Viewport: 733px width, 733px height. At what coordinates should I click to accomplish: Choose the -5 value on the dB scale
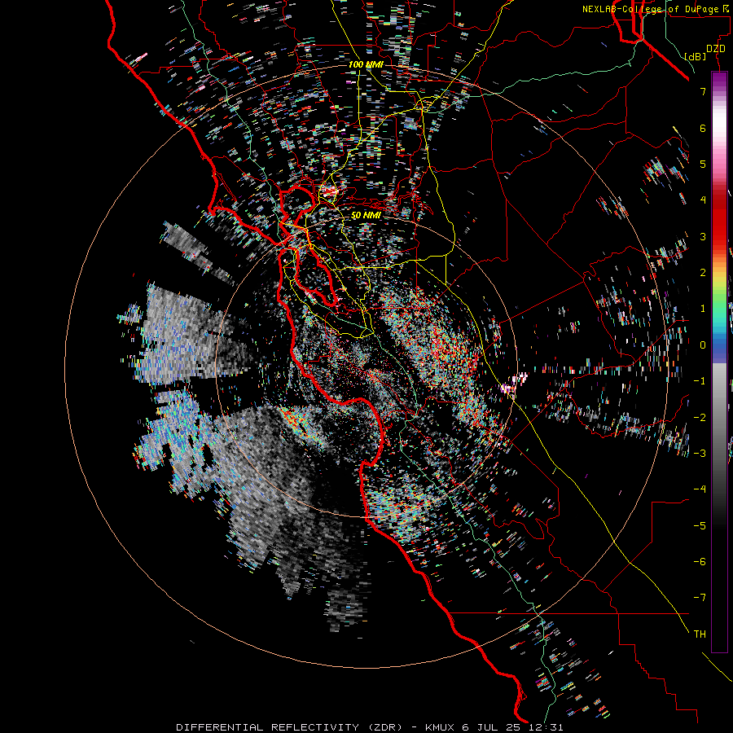click(700, 525)
